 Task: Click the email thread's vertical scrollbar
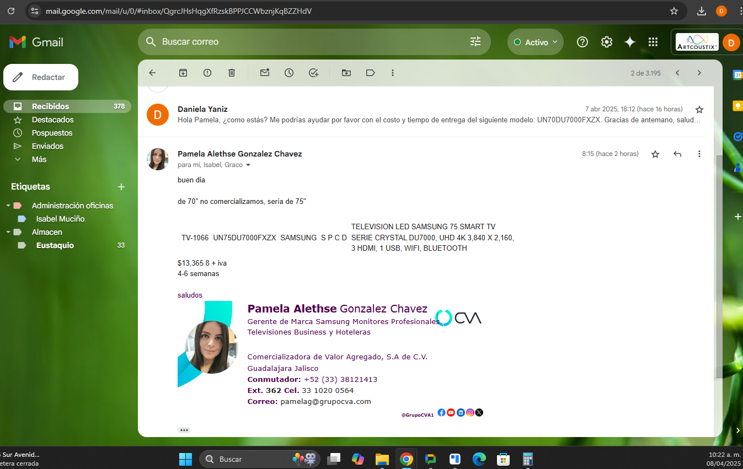(719, 267)
